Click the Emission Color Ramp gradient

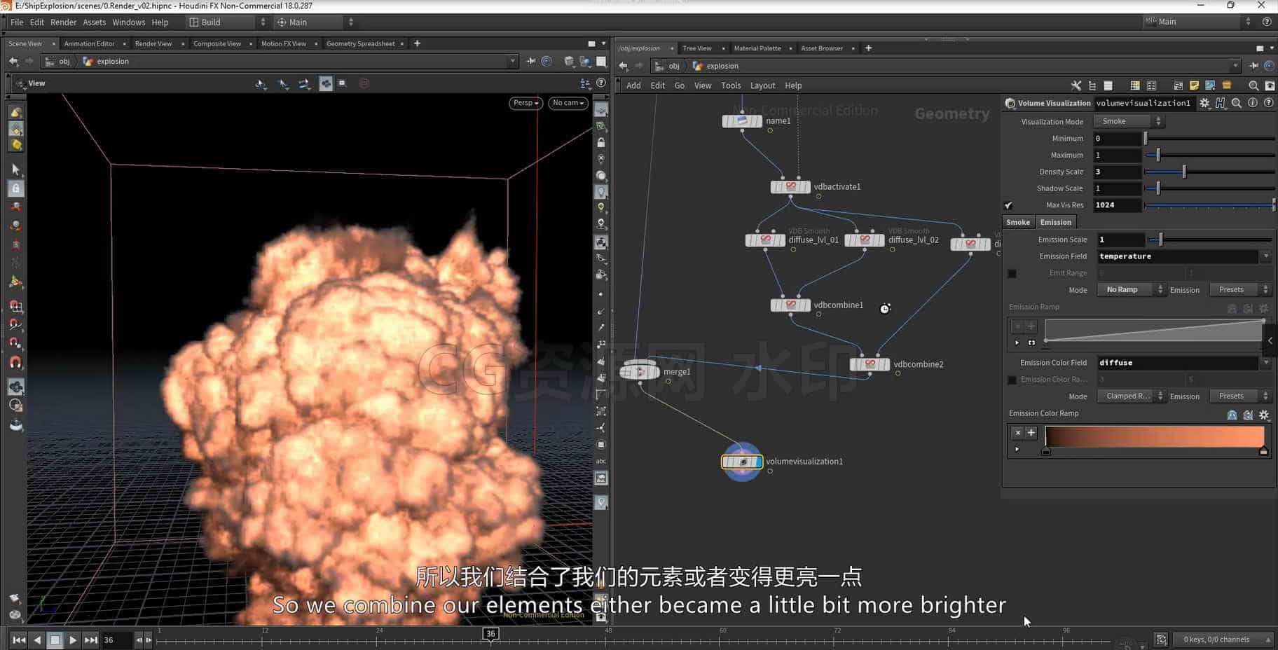point(1154,436)
